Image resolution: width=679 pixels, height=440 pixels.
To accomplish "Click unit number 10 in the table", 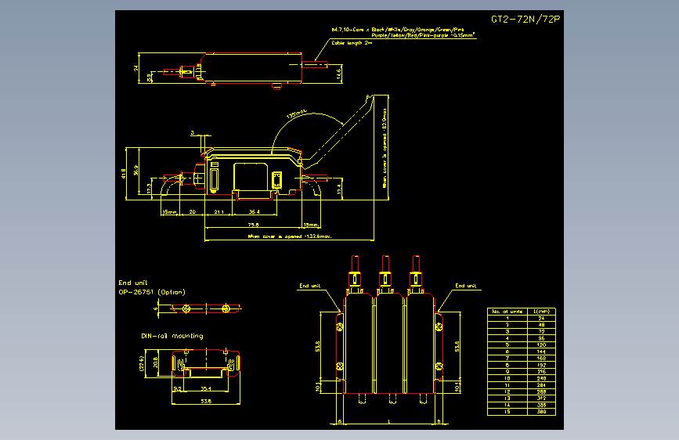I will pos(507,378).
